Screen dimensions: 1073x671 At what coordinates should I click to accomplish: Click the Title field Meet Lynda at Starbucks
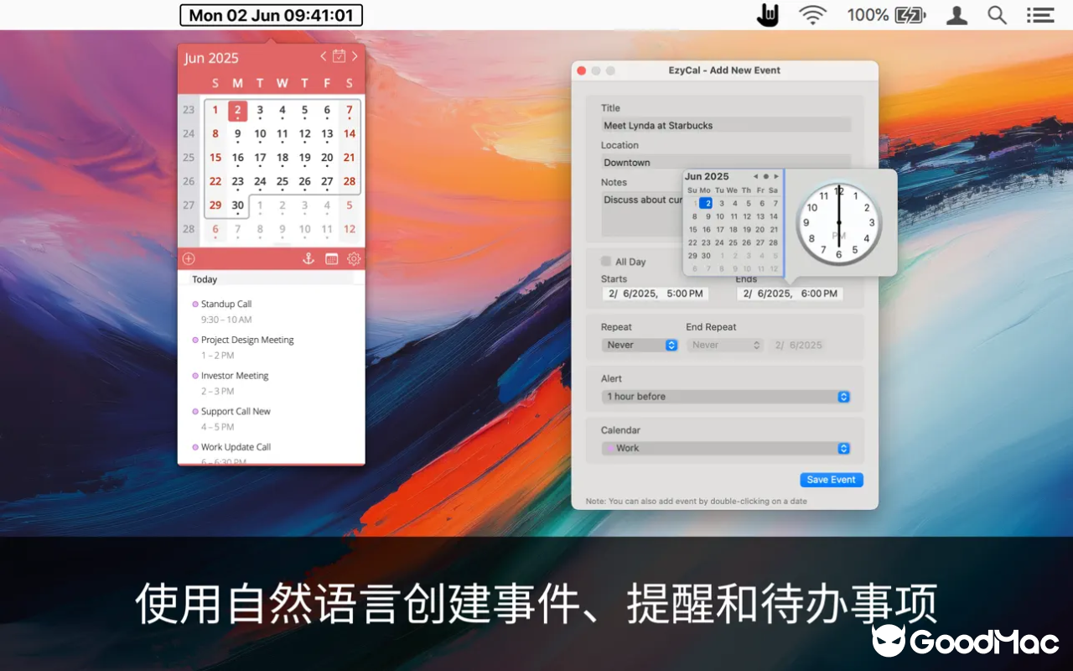click(x=726, y=125)
